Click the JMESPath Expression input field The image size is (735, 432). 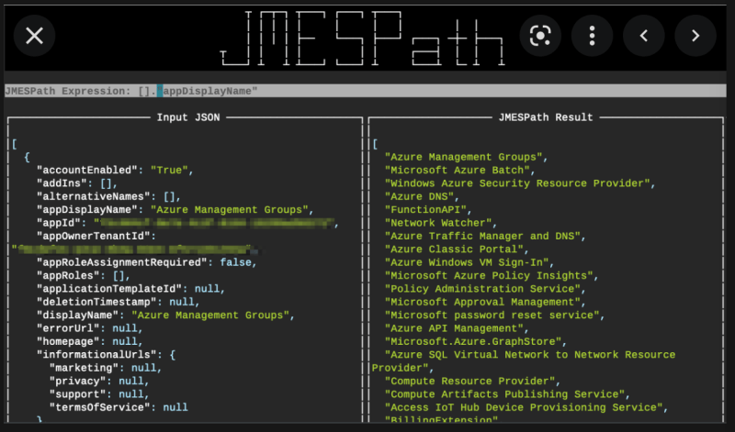[365, 91]
